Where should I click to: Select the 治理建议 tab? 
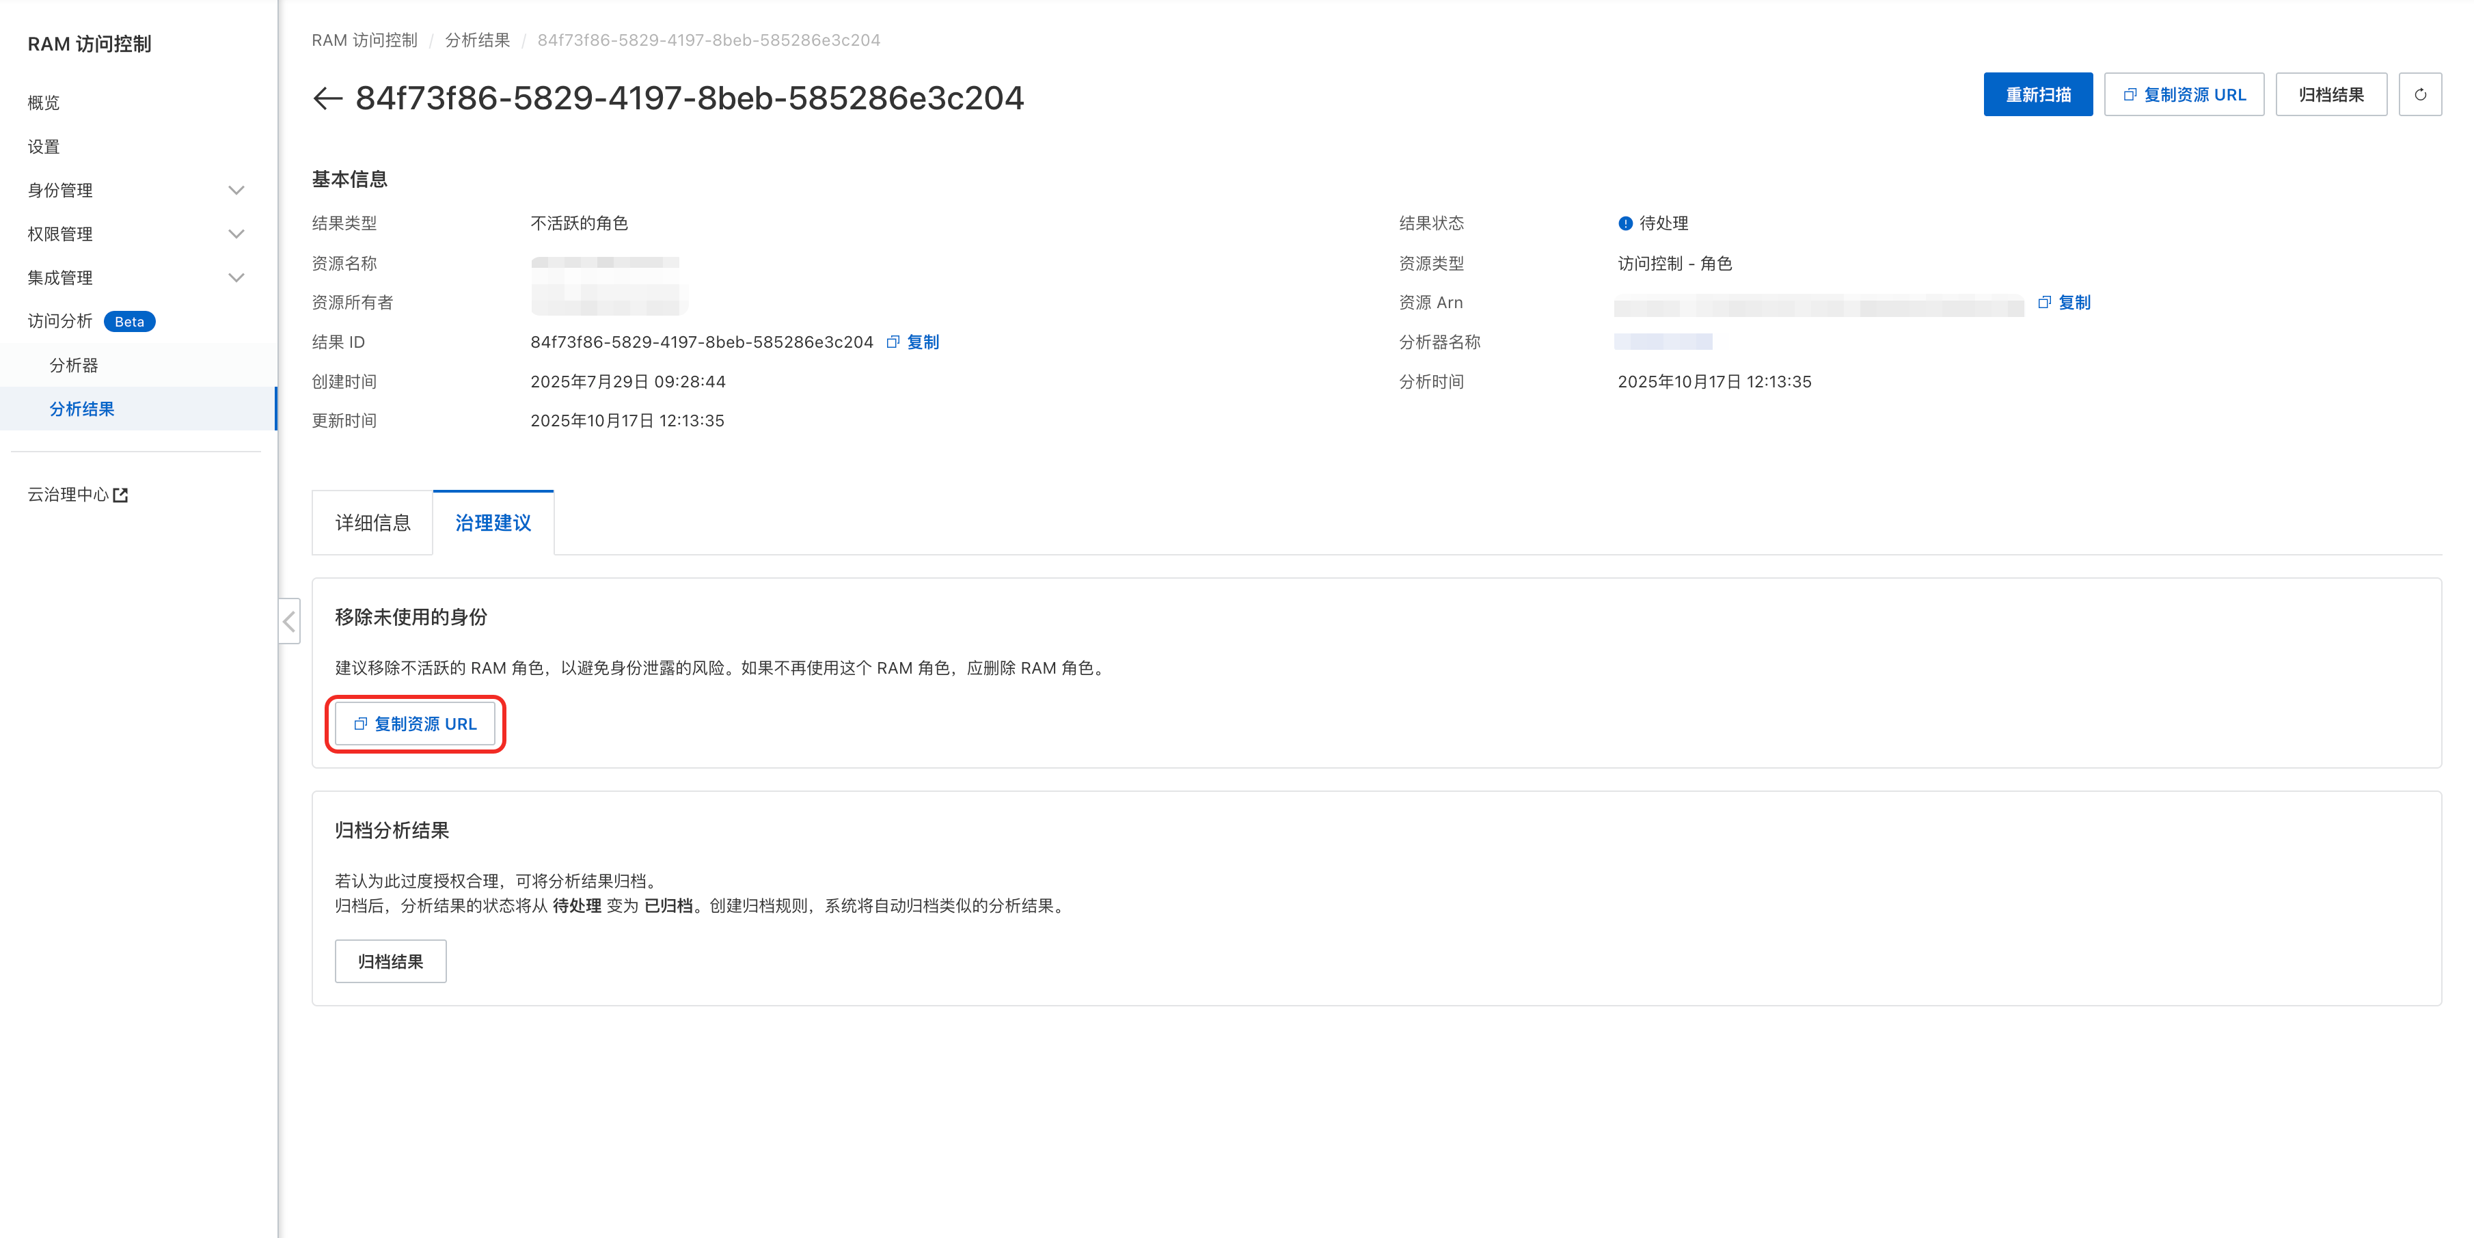[493, 521]
